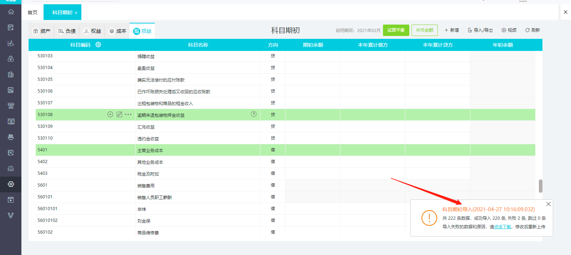Close the import result notification popup
571x255 pixels.
(x=549, y=204)
